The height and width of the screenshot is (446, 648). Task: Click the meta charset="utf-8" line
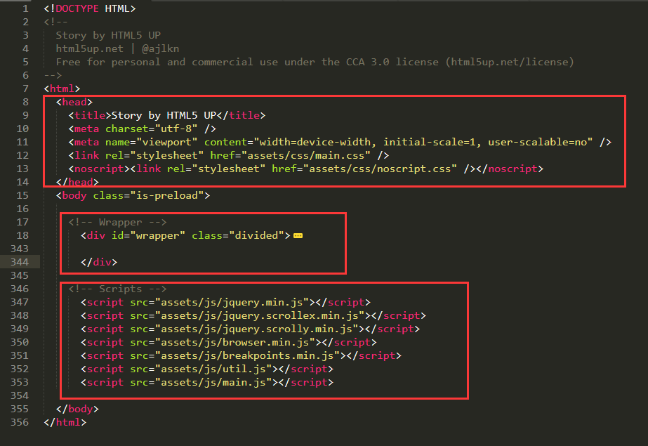click(142, 129)
